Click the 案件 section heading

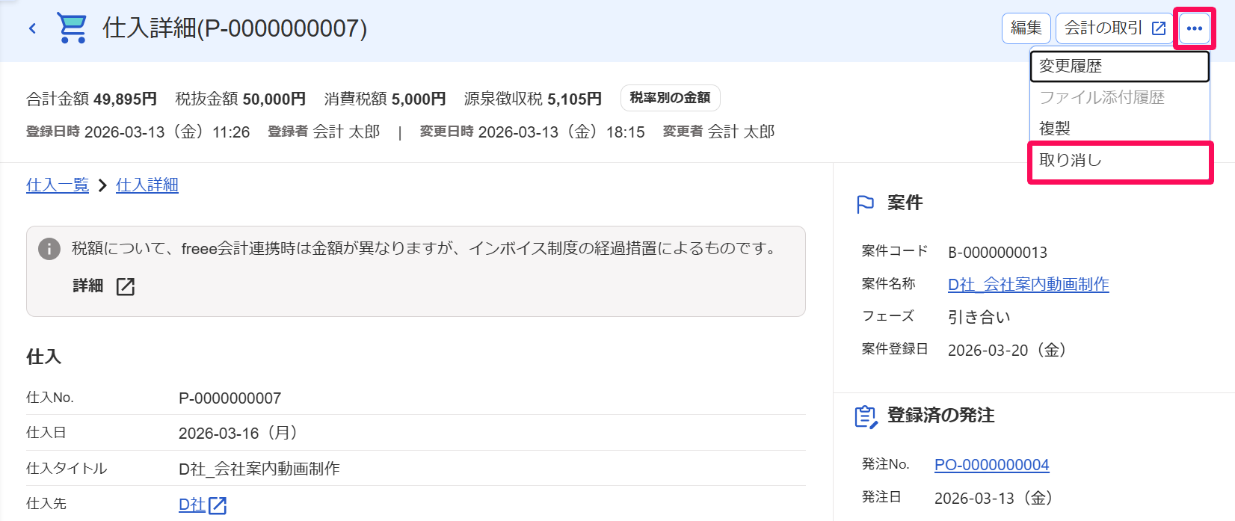click(905, 203)
